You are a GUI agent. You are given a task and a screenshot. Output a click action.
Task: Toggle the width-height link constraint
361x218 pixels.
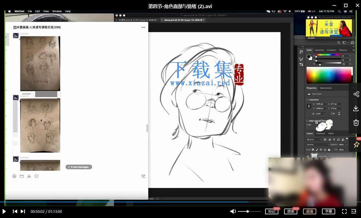pyautogui.click(x=309, y=106)
